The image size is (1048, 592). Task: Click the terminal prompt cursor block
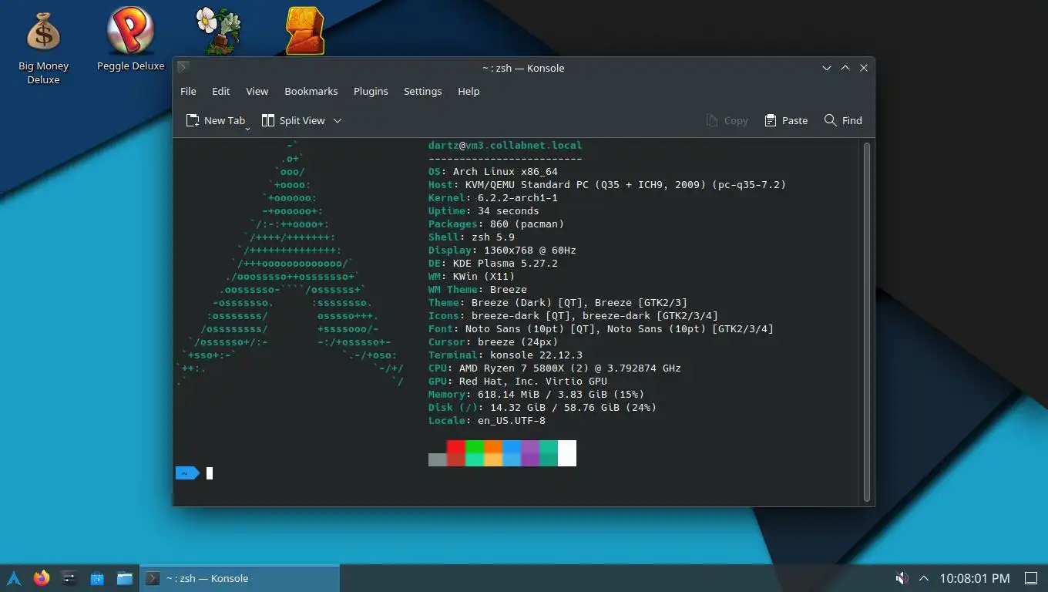(x=210, y=473)
